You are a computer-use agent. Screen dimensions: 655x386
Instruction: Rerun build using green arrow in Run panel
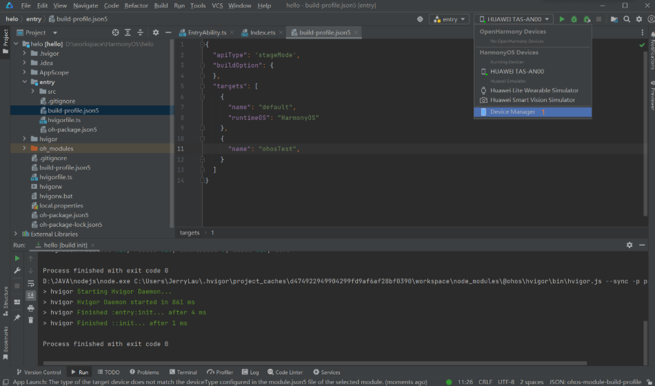[x=17, y=258]
